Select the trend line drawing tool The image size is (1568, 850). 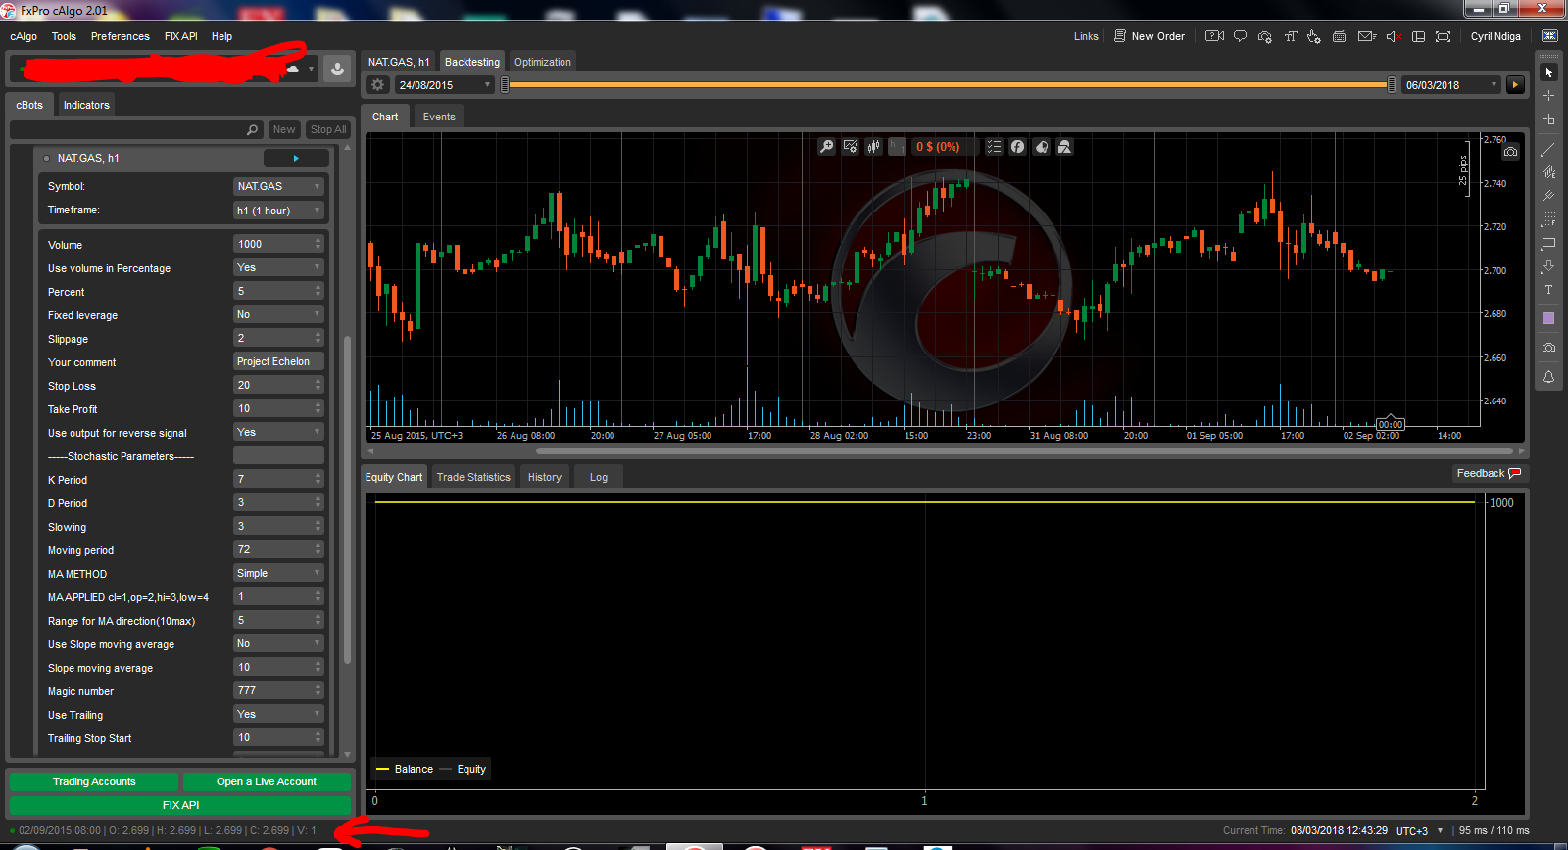1548,150
